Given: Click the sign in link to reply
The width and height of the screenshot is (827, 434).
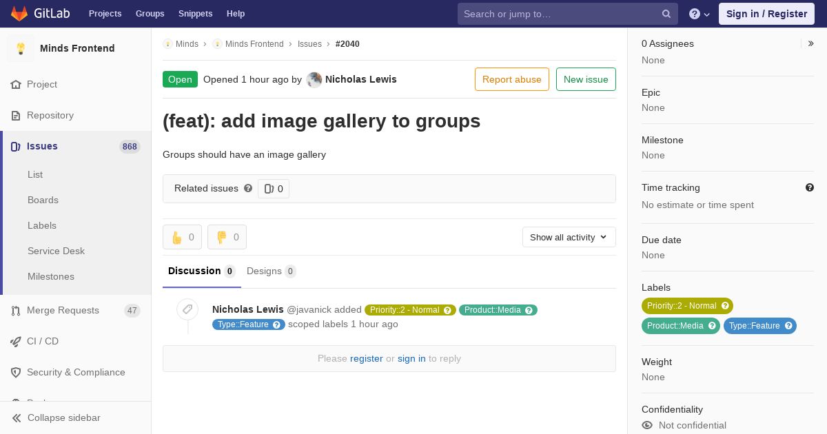Looking at the screenshot, I should (x=411, y=358).
